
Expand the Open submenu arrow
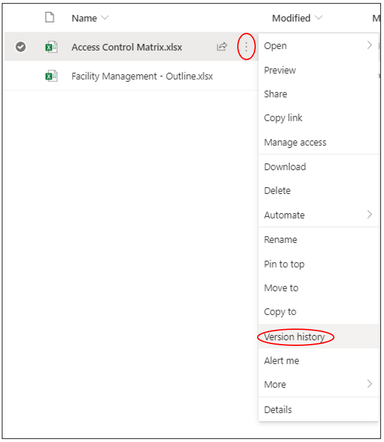pyautogui.click(x=369, y=45)
